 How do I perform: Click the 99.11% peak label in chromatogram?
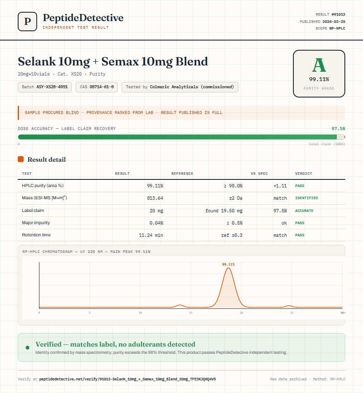(x=228, y=264)
